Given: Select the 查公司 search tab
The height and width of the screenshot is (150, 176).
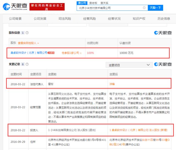Looking at the screenshot, I should [81, 2].
